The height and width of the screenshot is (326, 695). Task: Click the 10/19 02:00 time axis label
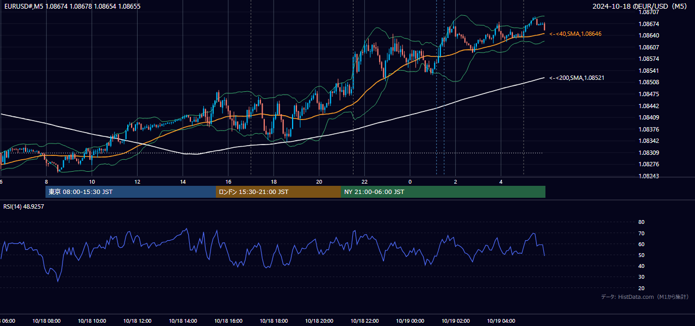tap(456, 321)
